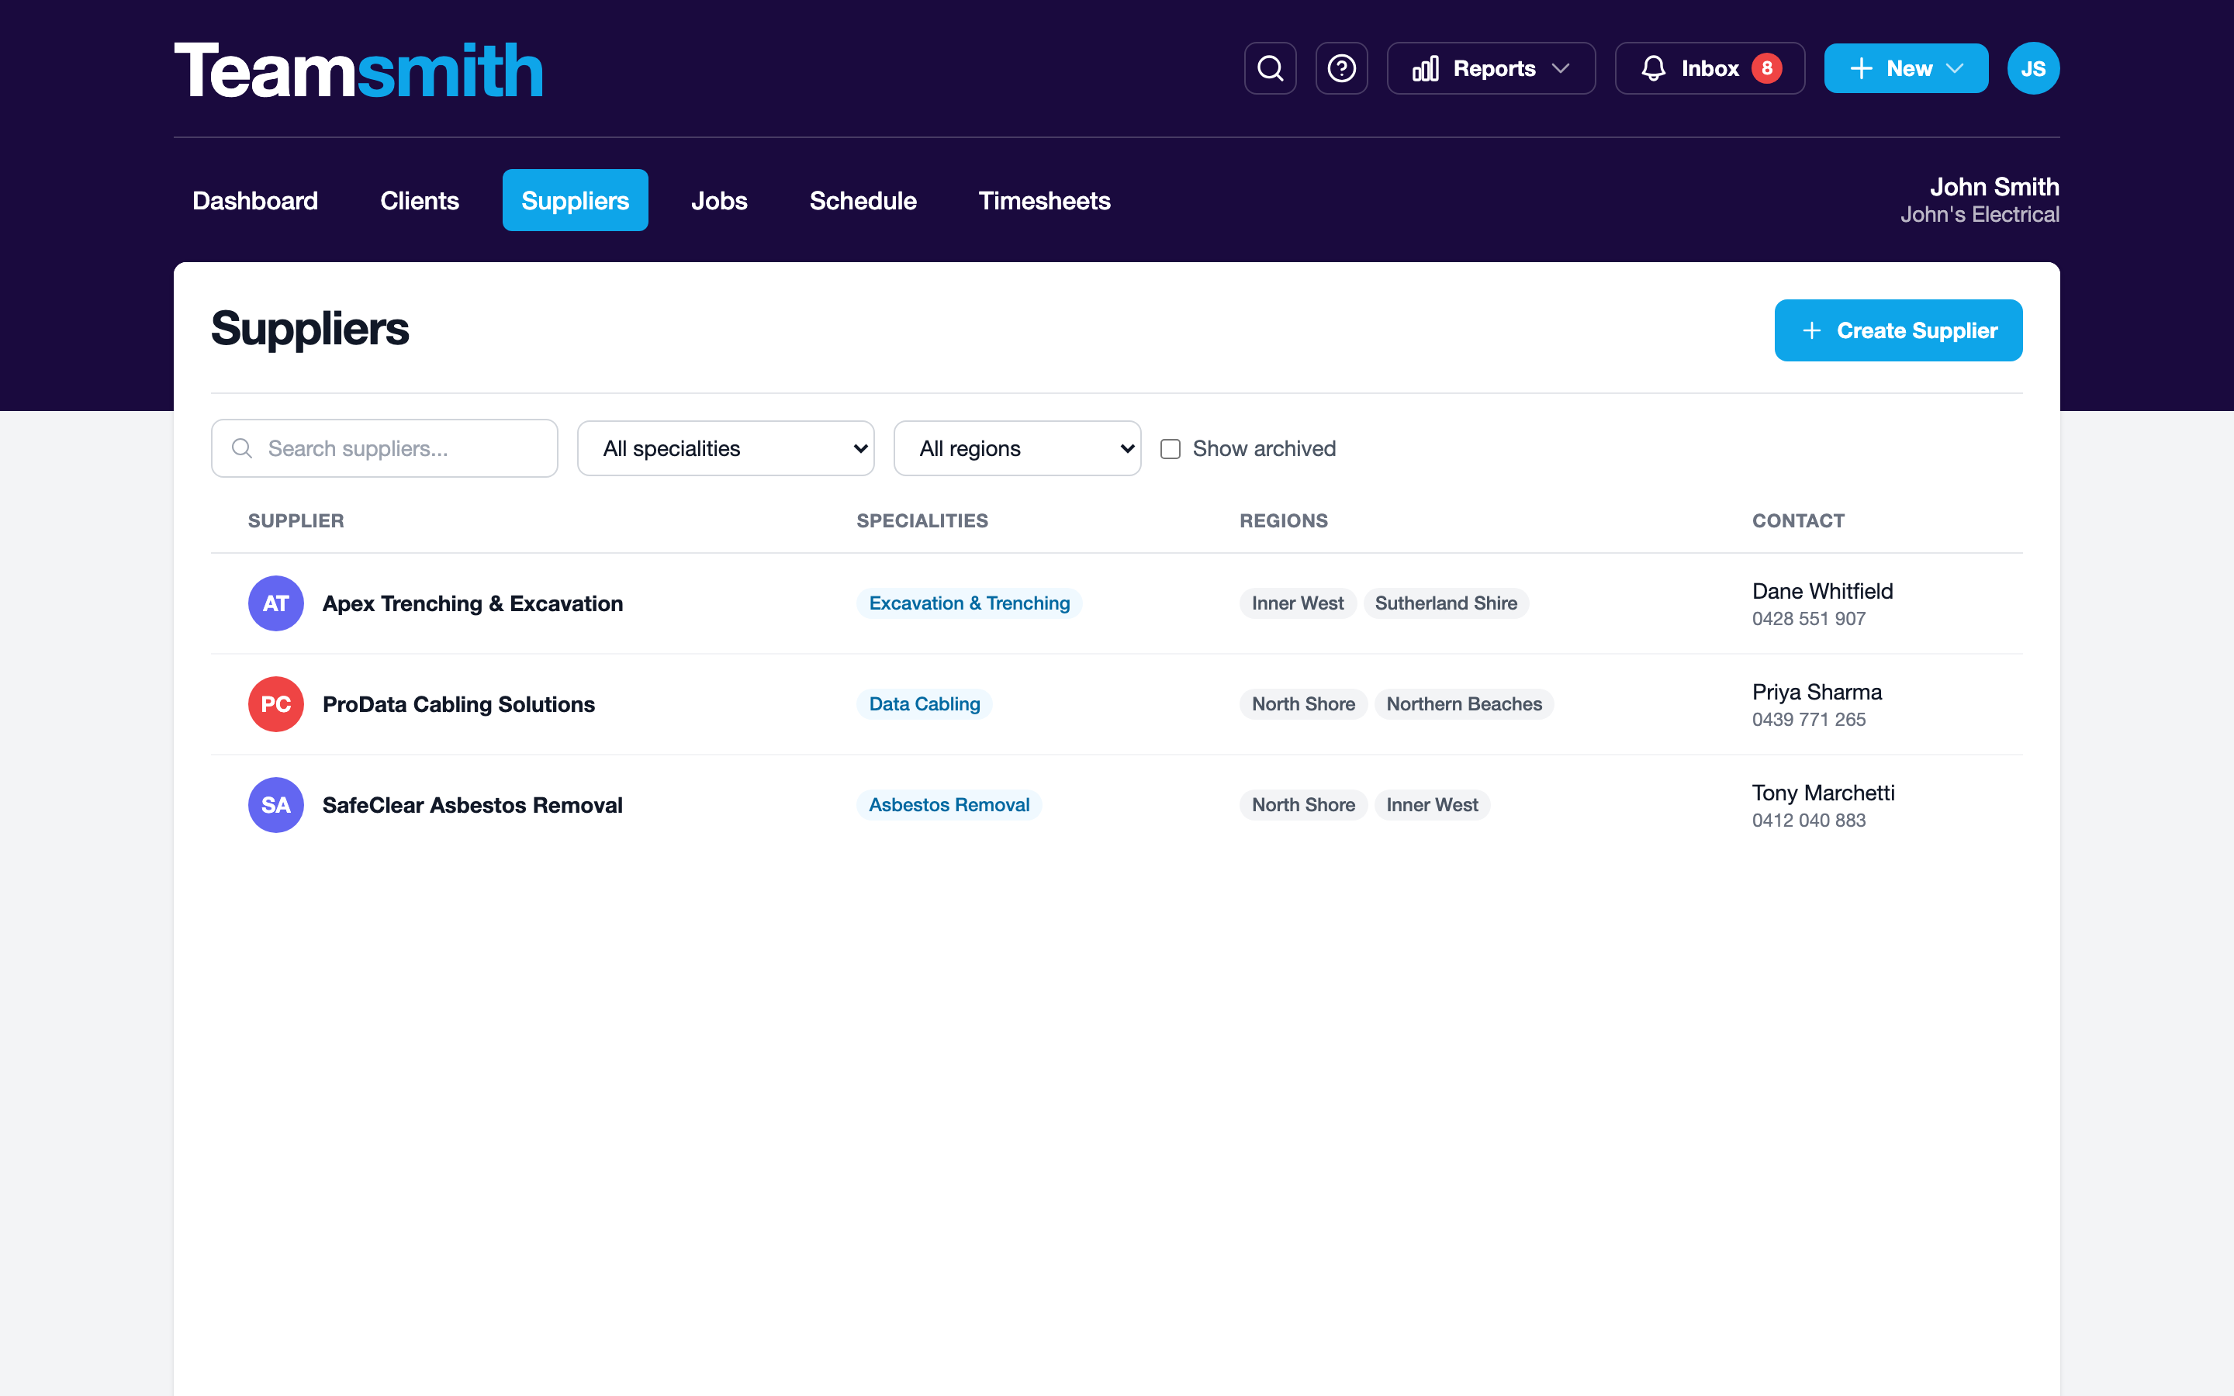Open the JS user avatar menu
Image resolution: width=2234 pixels, height=1396 pixels.
pos(2033,68)
